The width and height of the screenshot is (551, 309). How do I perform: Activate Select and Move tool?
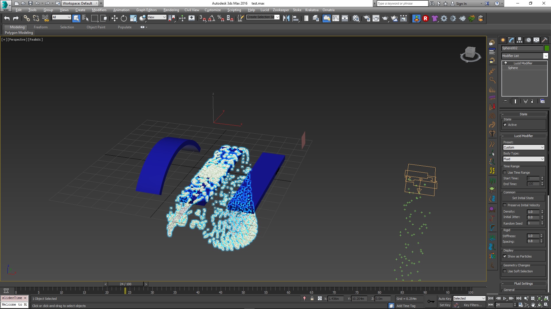coord(115,19)
